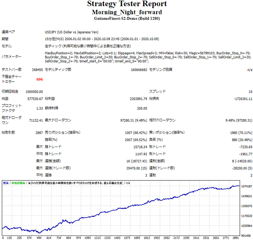Click expected payoff value 200.05
This screenshot has width=253, height=242.
tap(142, 108)
